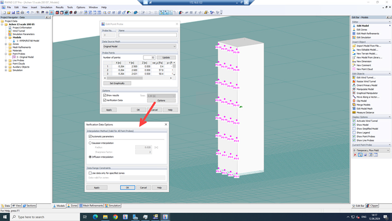Toggle the Automatic parameters checkbox

click(90, 136)
